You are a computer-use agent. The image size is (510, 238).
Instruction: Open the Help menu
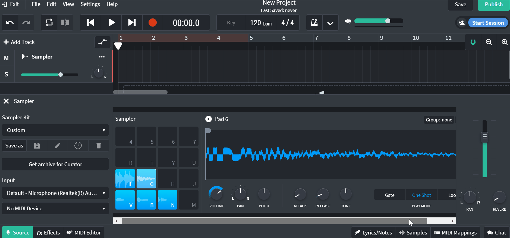click(112, 4)
